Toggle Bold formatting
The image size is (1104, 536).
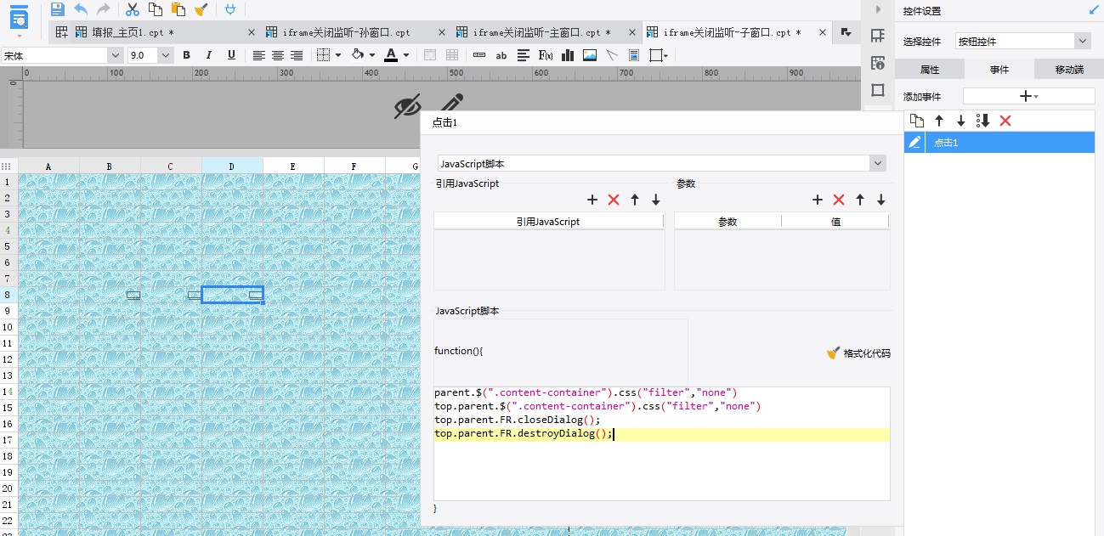pyautogui.click(x=186, y=55)
